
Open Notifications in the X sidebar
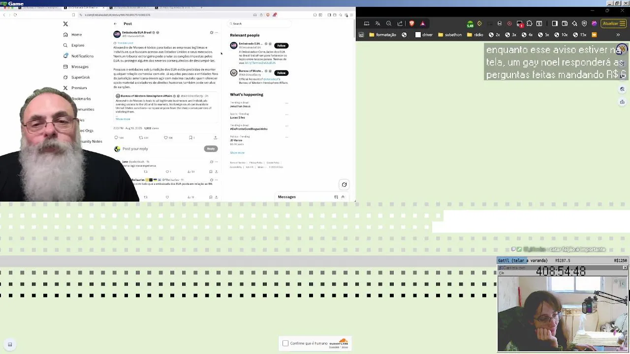[78, 56]
